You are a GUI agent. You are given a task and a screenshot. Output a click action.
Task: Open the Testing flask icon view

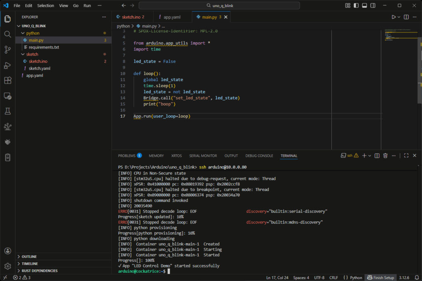tap(7, 111)
